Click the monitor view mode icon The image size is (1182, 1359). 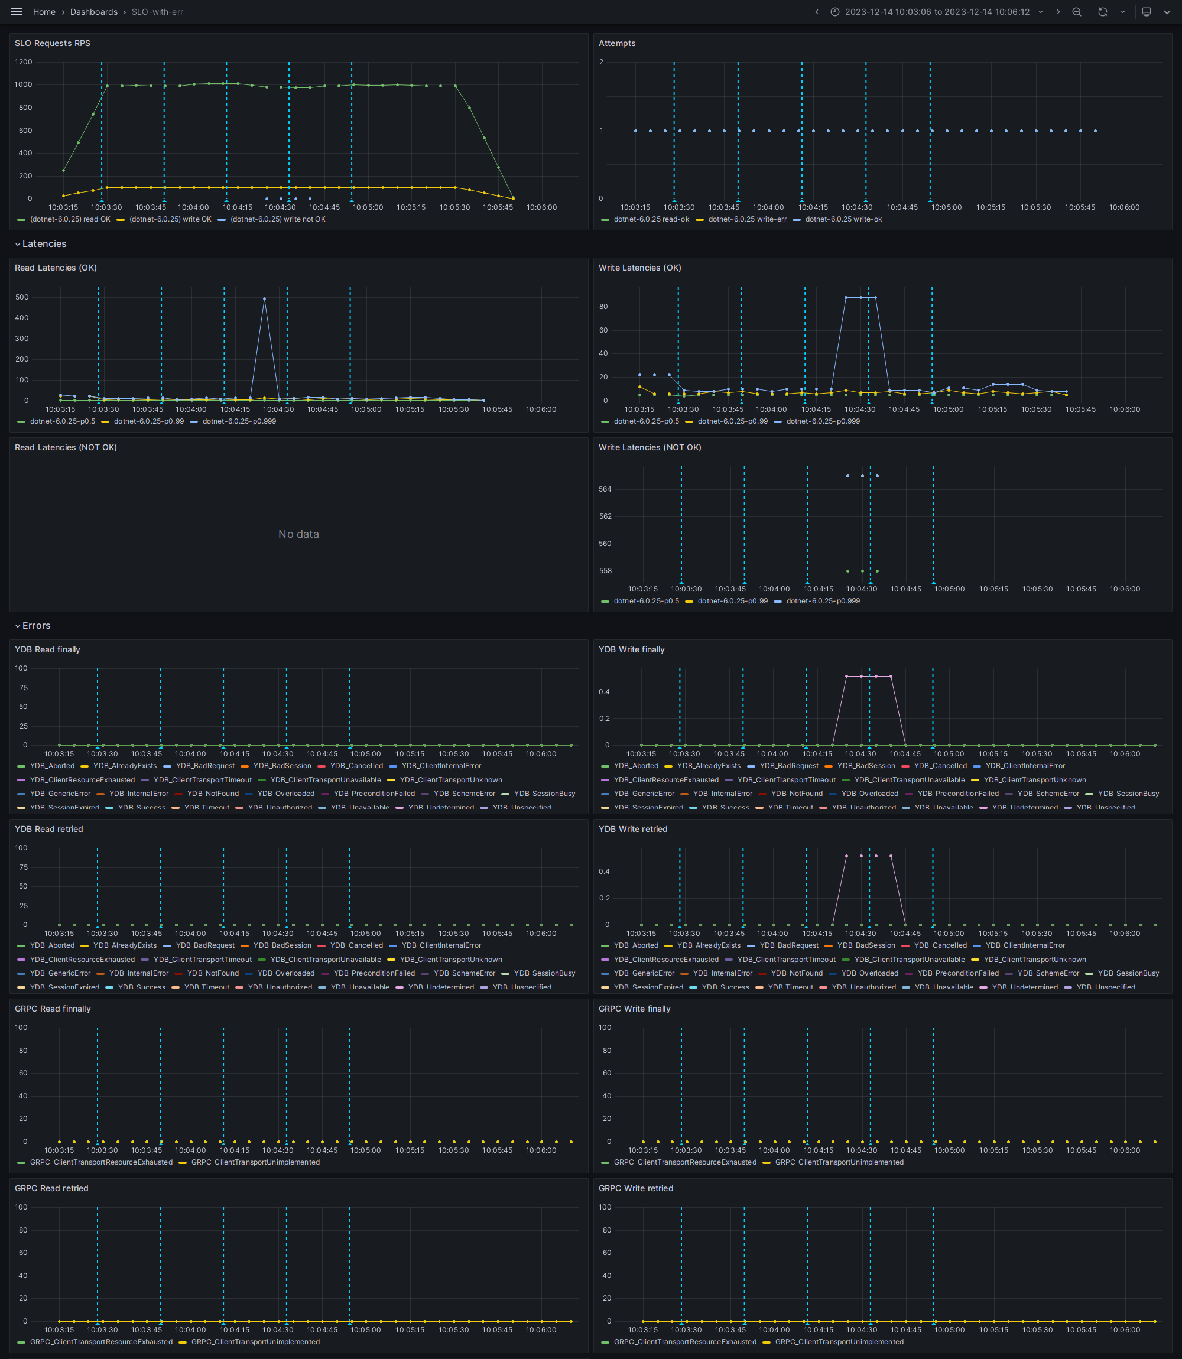point(1147,12)
